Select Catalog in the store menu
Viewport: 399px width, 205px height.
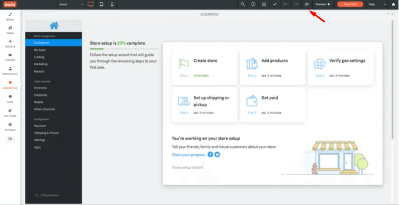(x=39, y=57)
